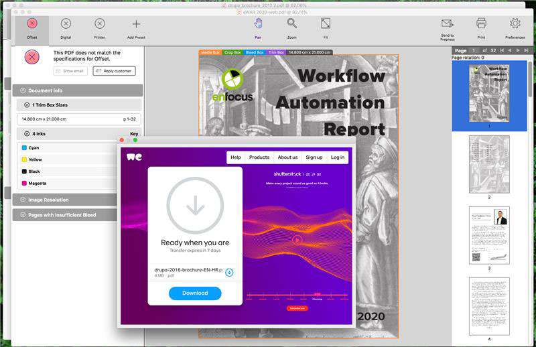Open the Products menu on WeTransfer
536x347 pixels.
[x=259, y=157]
